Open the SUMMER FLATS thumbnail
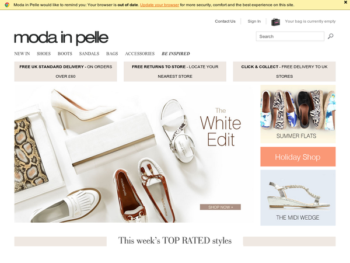 coord(297,114)
